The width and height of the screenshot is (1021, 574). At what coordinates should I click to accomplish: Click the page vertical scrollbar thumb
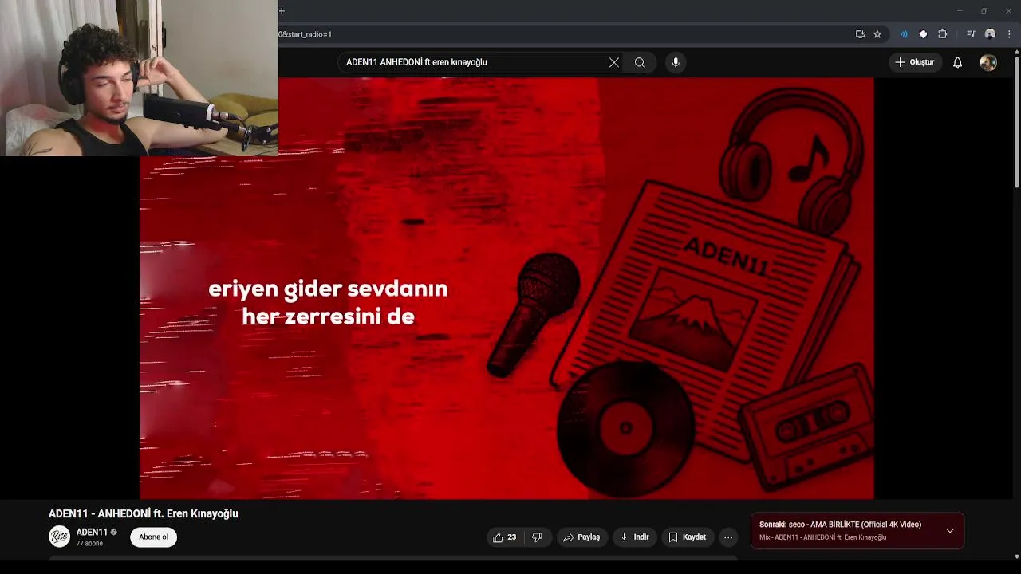pos(1016,122)
